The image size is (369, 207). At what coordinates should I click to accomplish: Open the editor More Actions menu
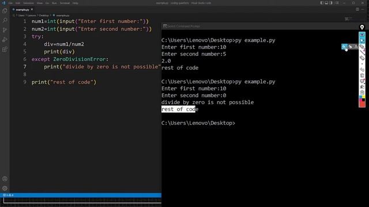pyautogui.click(x=363, y=9)
